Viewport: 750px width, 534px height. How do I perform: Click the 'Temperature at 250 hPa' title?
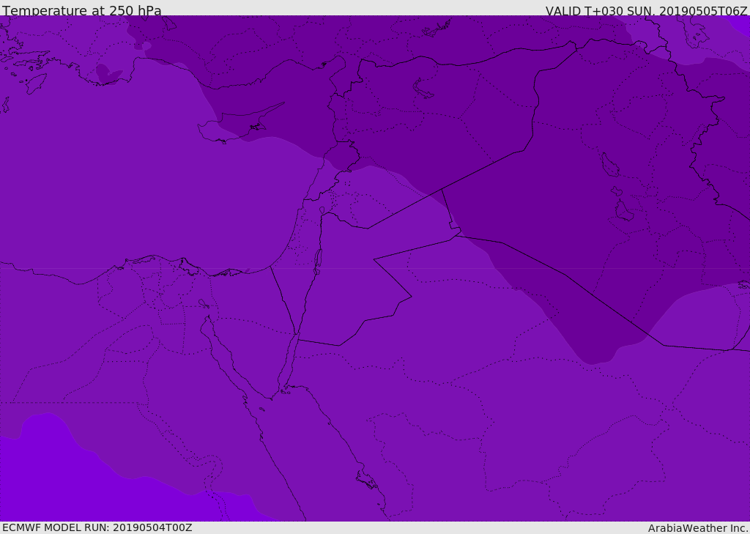click(x=81, y=11)
